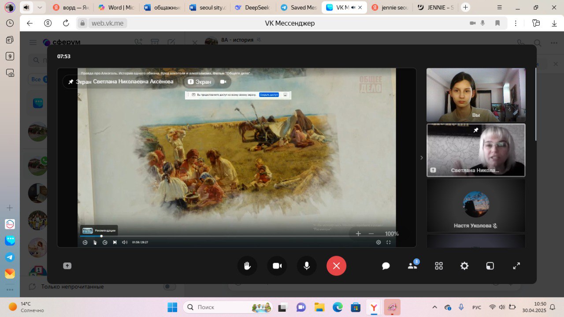Image resolution: width=564 pixels, height=317 pixels.
Task: Change the call window layout mode
Action: (490, 266)
